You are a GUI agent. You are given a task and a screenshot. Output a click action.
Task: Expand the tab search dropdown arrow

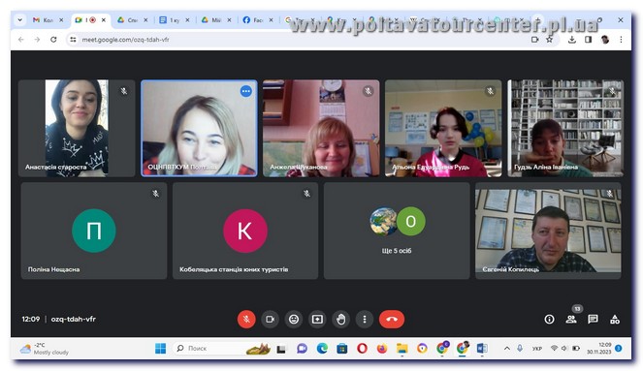pos(19,19)
